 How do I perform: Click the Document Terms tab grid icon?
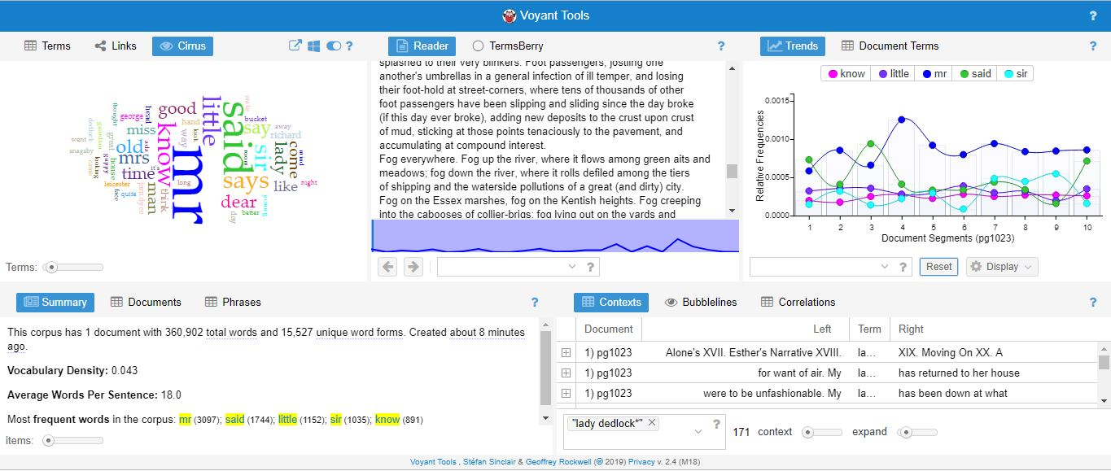[847, 46]
